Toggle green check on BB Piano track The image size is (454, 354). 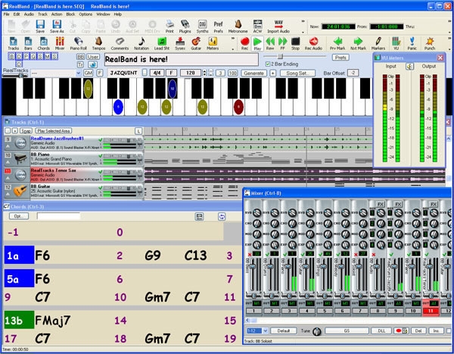point(101,156)
